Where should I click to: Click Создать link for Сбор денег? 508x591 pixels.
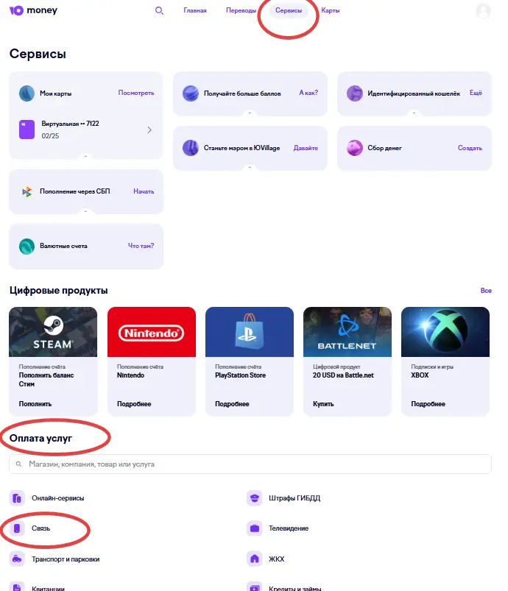click(x=470, y=148)
